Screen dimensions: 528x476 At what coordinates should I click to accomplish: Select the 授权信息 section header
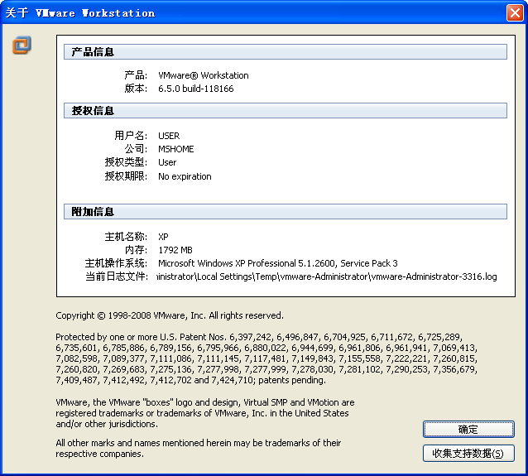coord(286,110)
